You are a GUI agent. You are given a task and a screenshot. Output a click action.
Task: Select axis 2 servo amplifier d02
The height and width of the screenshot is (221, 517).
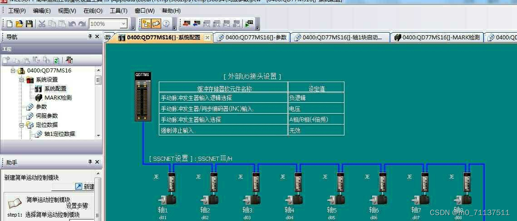213,182
